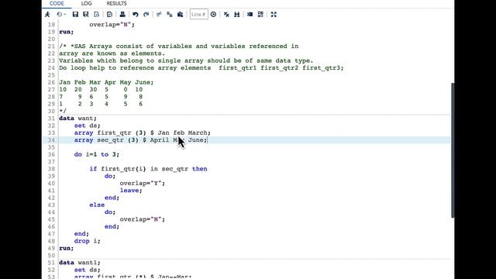Switch to the RESULTS tab
The width and height of the screenshot is (496, 279).
(116, 3)
